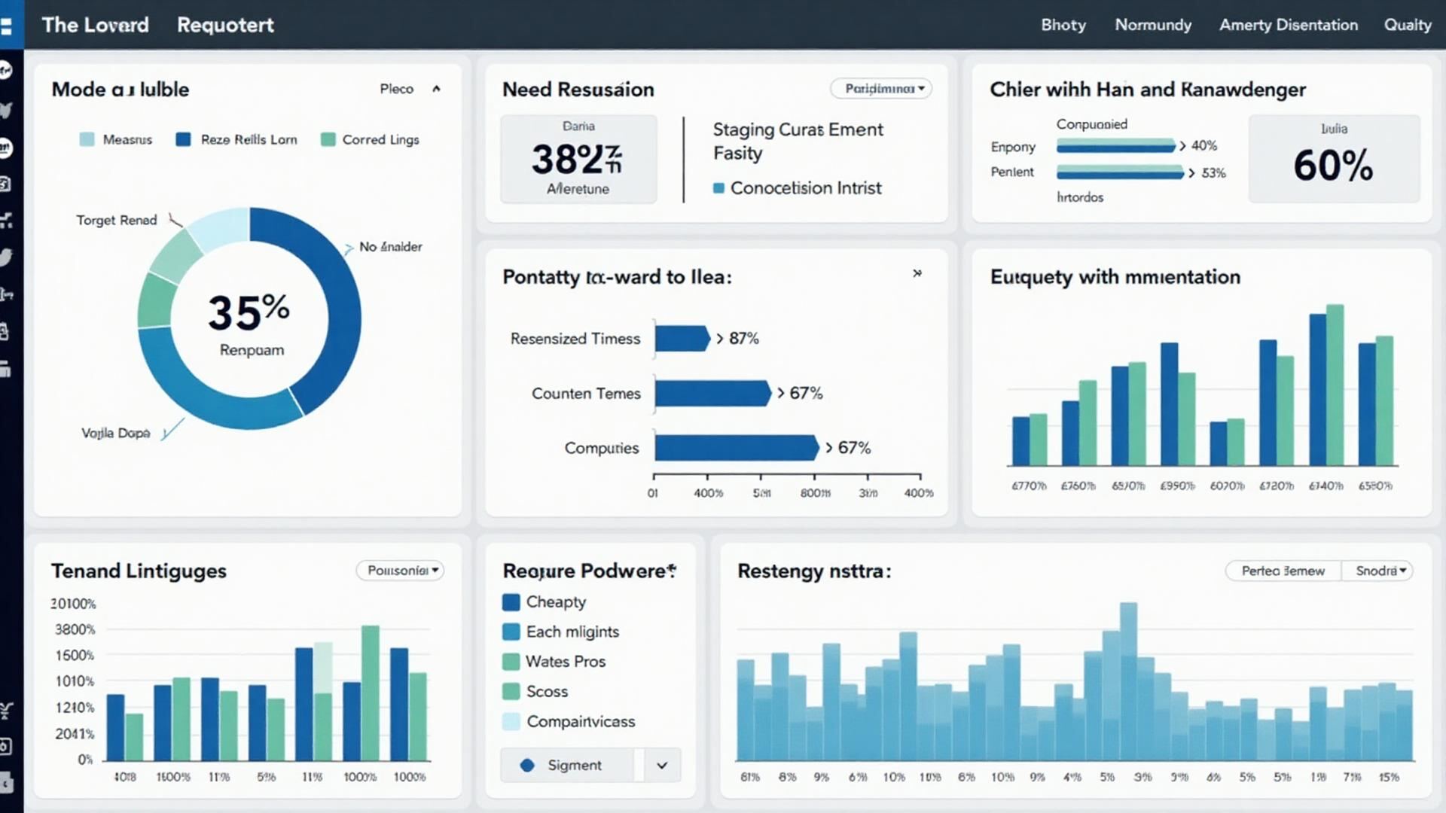Toggle the Scoss legend checkbox
The image size is (1446, 813).
pyautogui.click(x=511, y=691)
